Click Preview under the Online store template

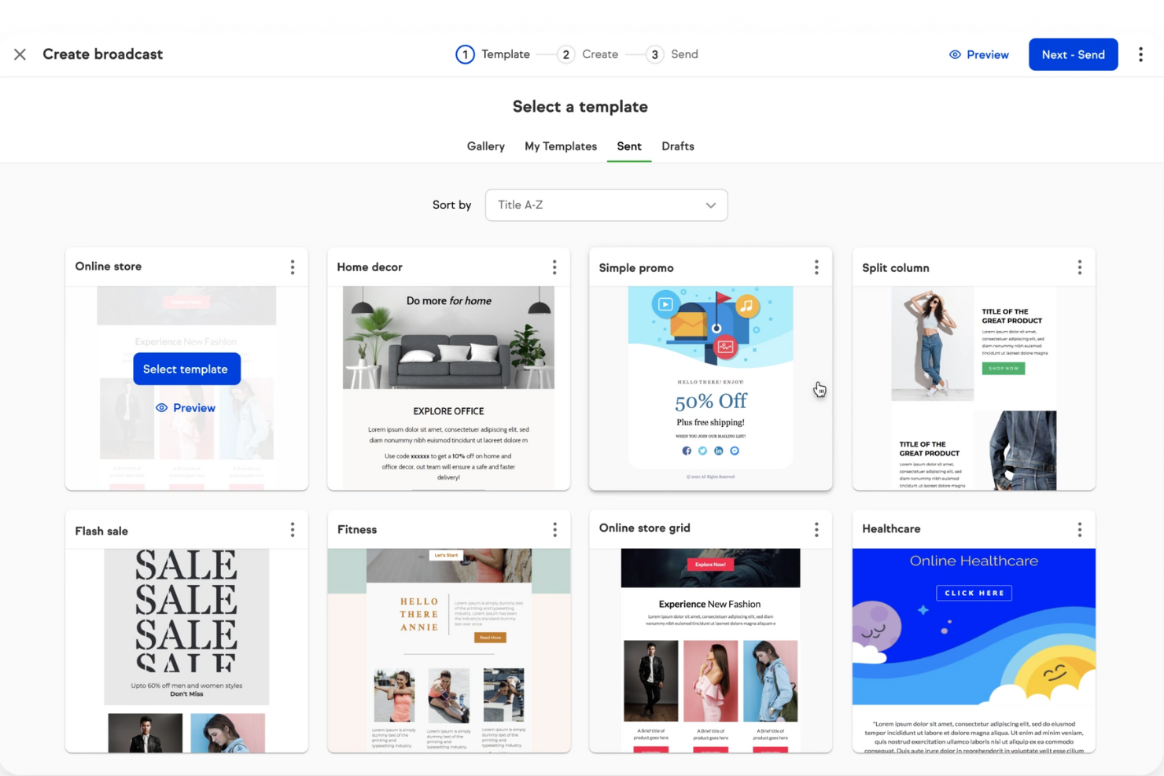coord(186,407)
